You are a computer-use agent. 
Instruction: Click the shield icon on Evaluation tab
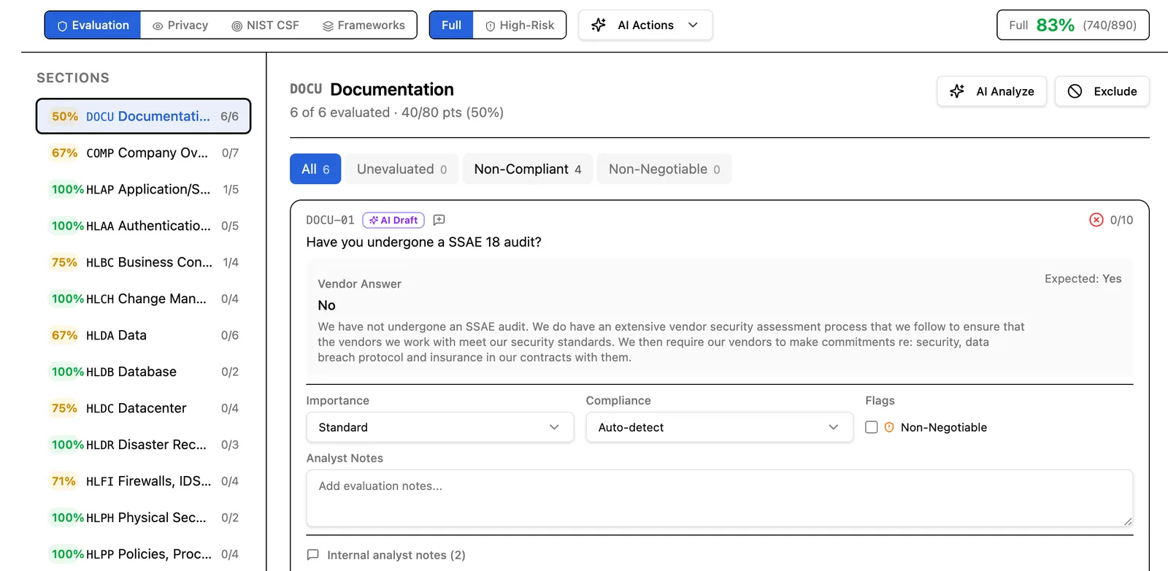[x=62, y=26]
